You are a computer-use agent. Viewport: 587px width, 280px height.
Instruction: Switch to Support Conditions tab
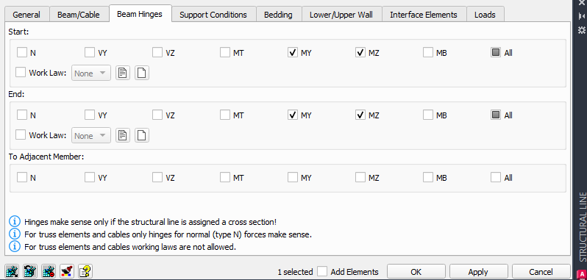tap(213, 15)
